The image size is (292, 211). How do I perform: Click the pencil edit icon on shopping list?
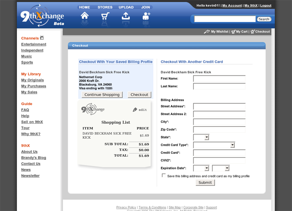point(135,109)
